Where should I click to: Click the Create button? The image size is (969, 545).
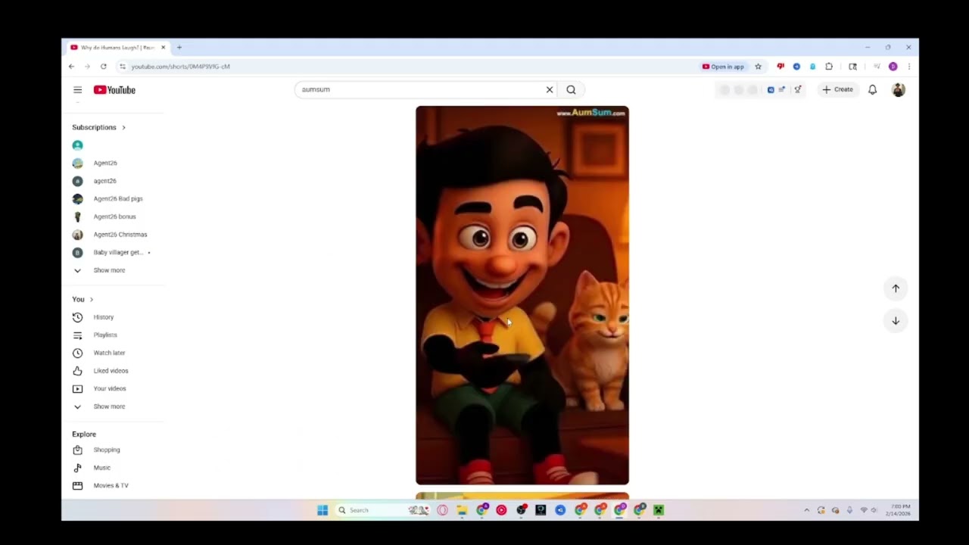tap(838, 89)
